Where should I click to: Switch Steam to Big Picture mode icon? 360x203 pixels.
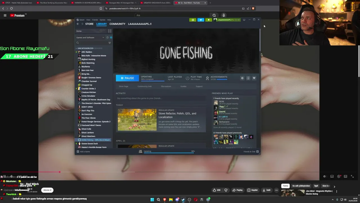pyautogui.click(x=244, y=20)
